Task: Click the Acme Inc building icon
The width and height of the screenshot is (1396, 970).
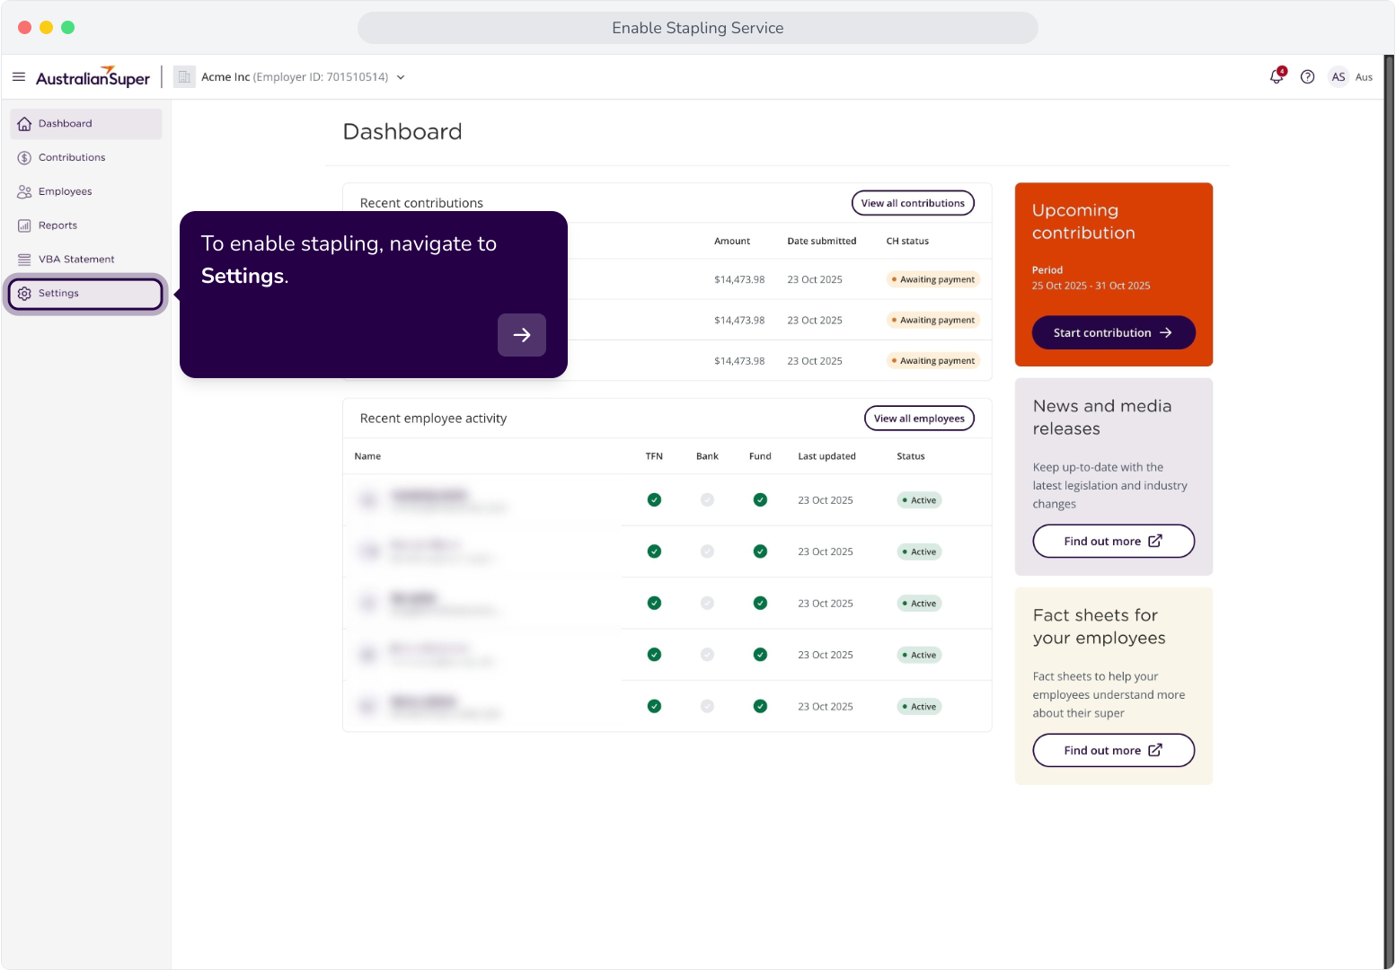Action: 184,77
